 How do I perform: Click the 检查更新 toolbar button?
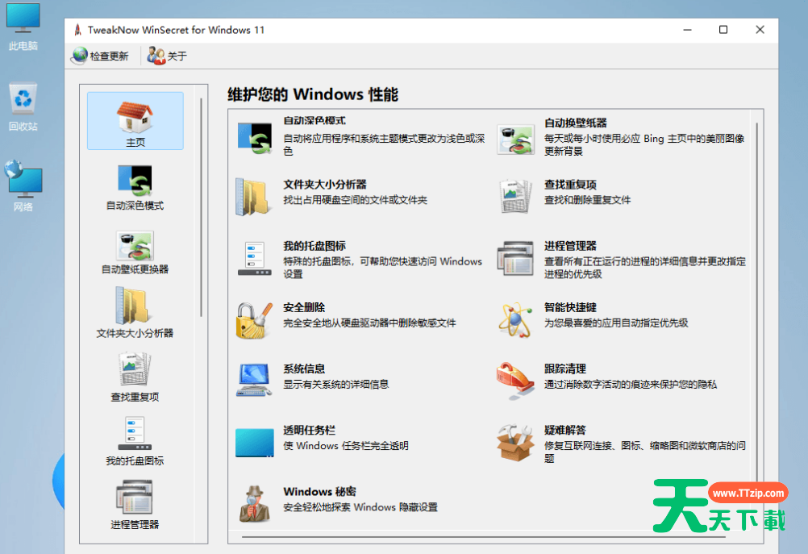click(x=100, y=56)
